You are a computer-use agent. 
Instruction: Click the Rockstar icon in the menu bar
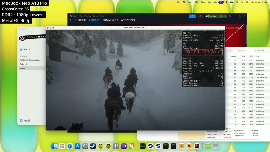(178, 2)
